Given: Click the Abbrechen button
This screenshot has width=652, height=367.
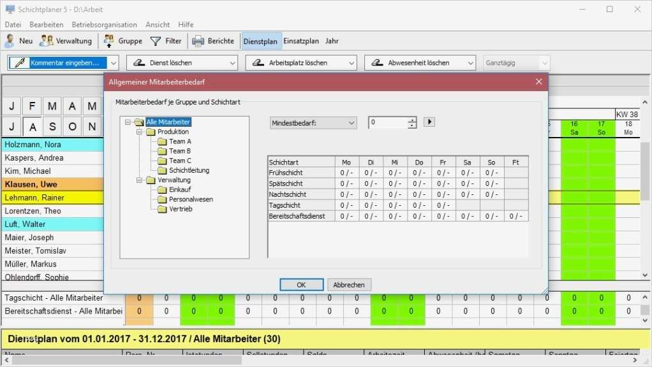Looking at the screenshot, I should tap(349, 285).
